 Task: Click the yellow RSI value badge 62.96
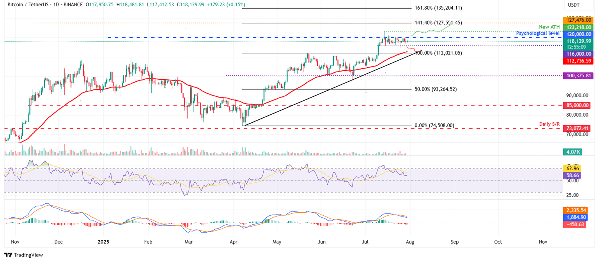coord(572,169)
